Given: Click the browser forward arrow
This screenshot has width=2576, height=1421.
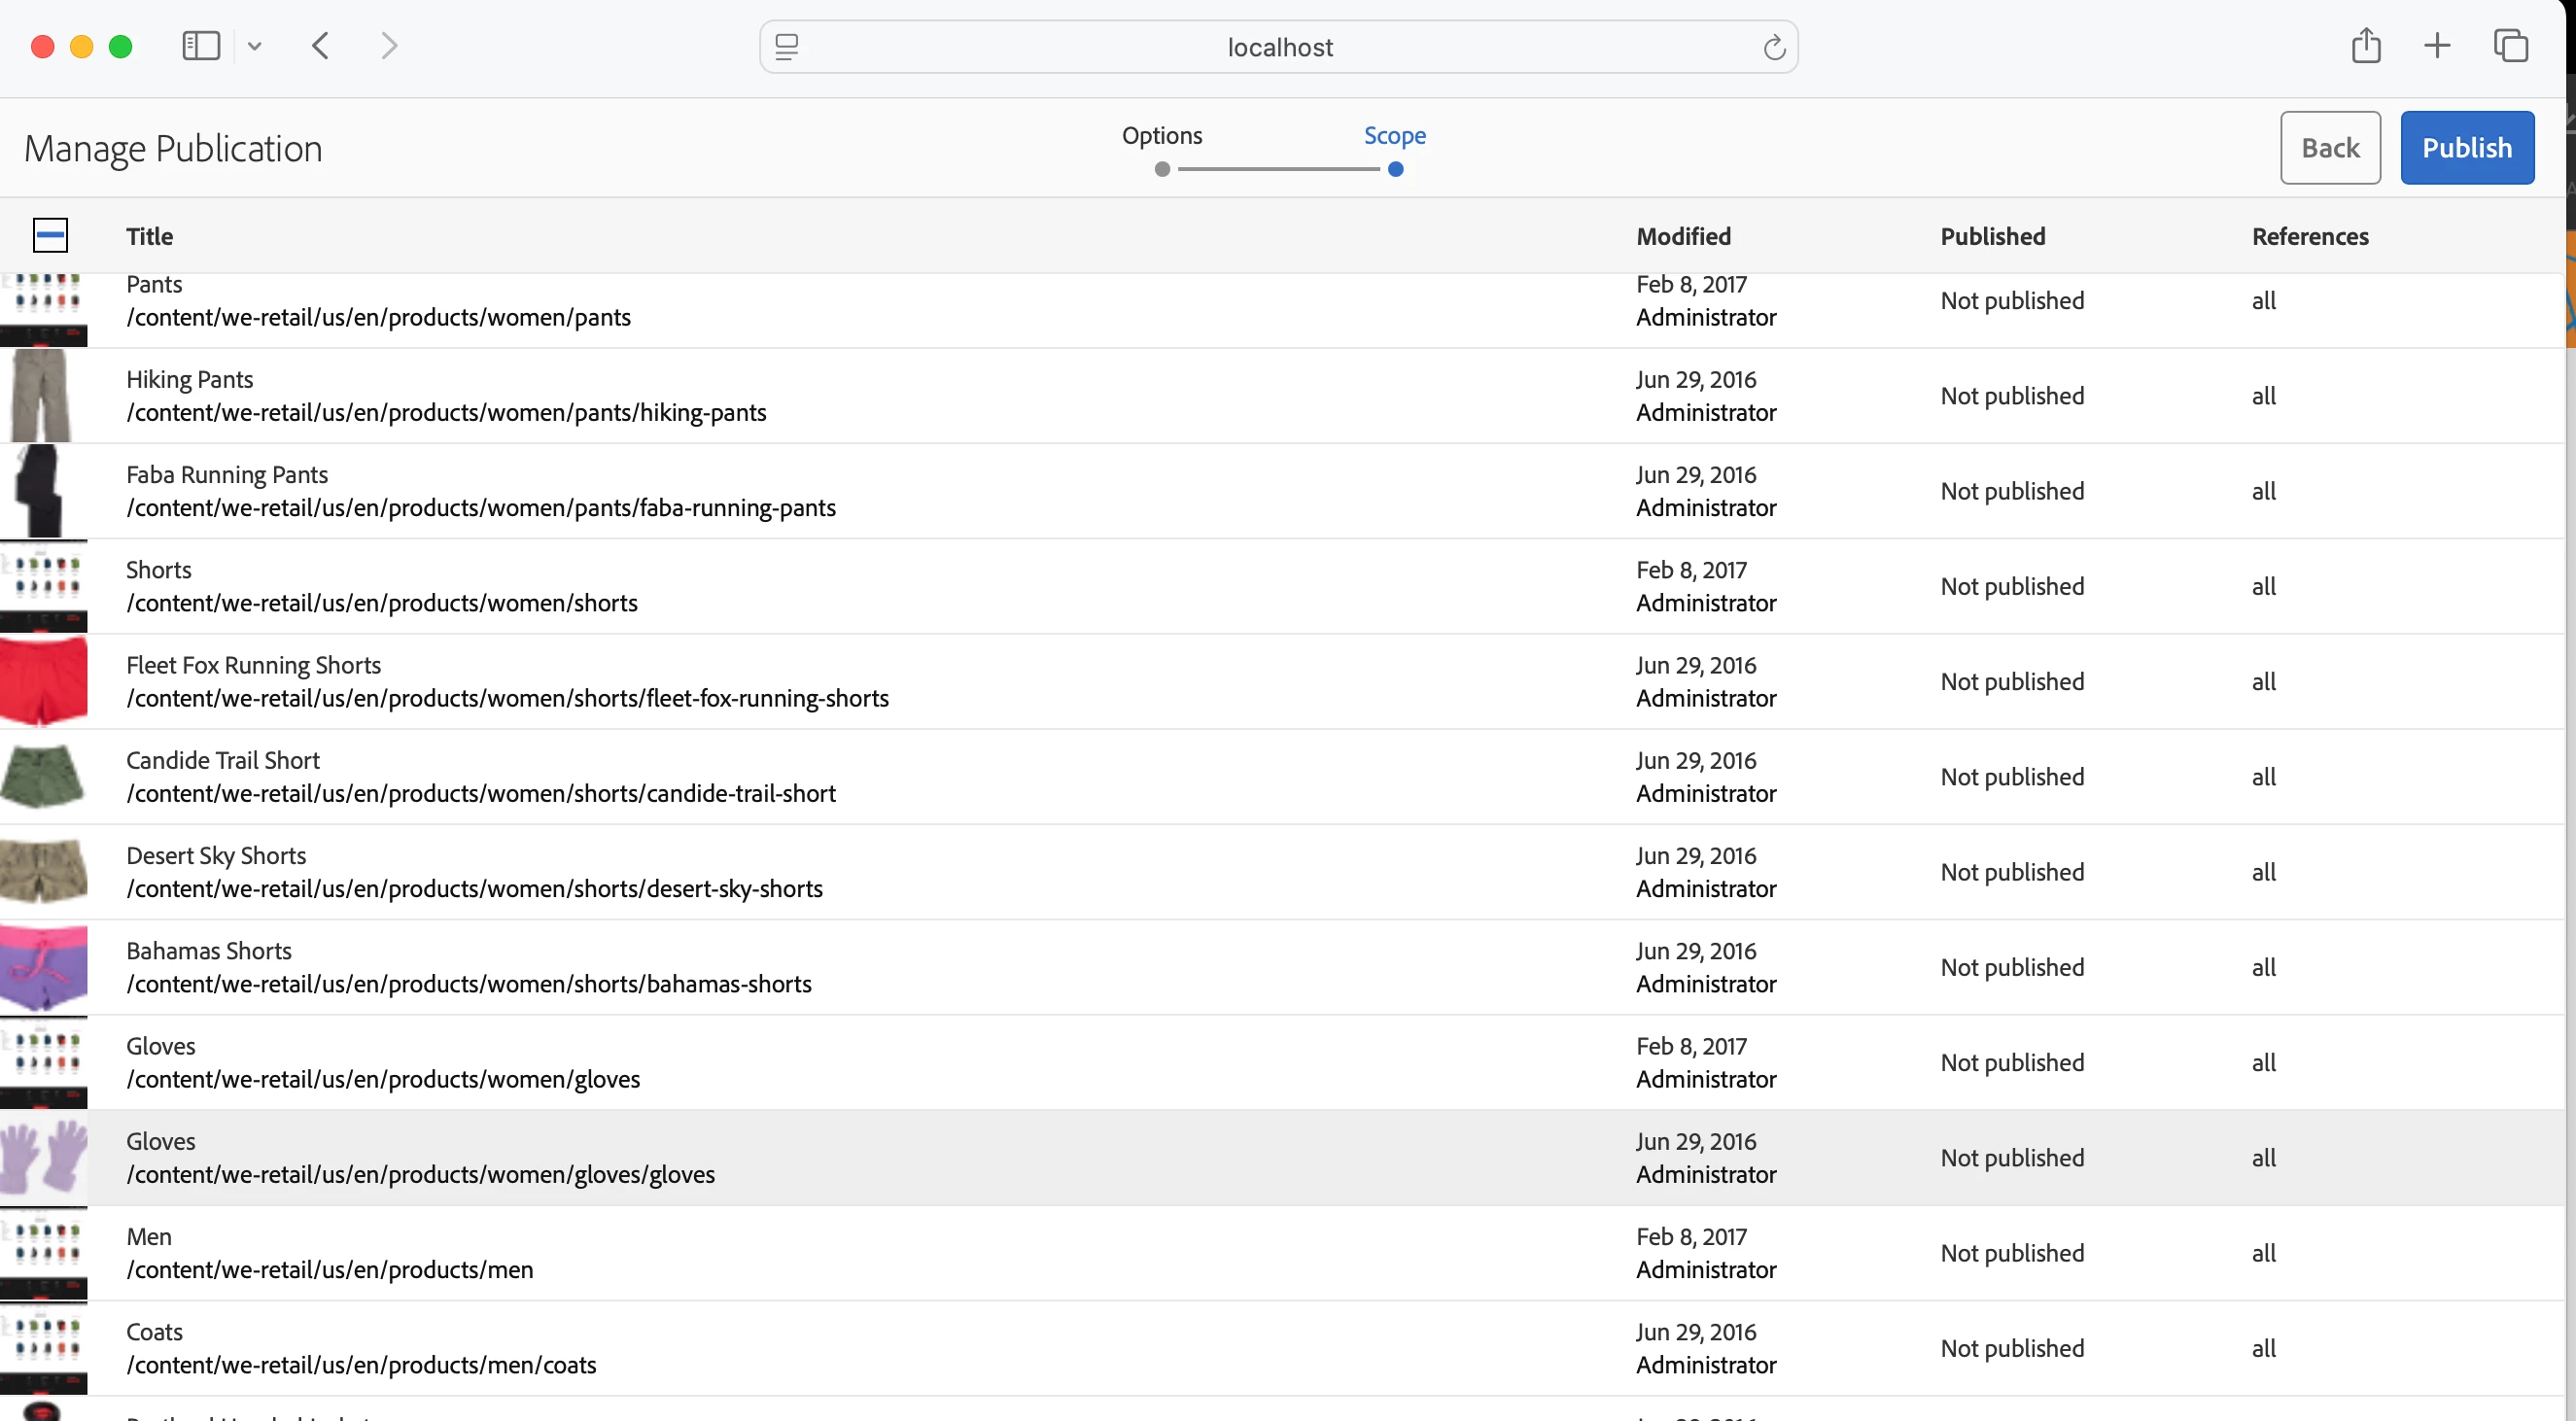Looking at the screenshot, I should 389,46.
